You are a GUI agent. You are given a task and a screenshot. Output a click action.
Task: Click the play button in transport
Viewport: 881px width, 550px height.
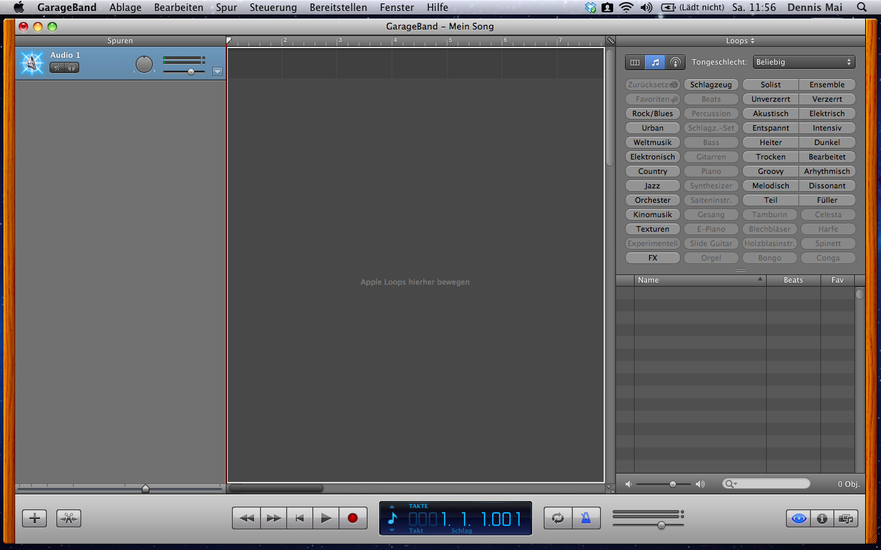click(326, 518)
